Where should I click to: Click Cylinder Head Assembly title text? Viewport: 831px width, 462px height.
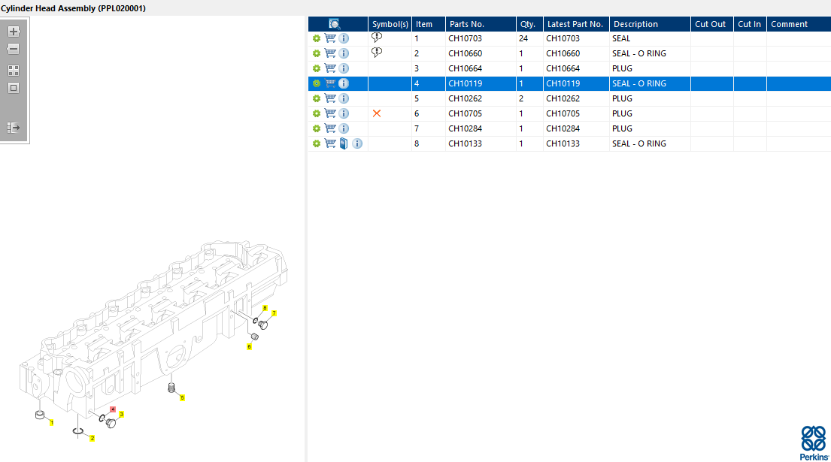coord(73,8)
